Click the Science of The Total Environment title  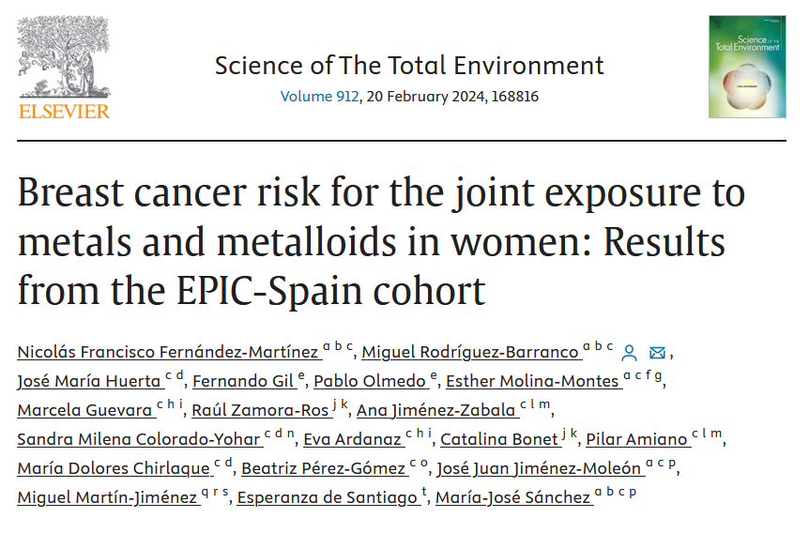coord(409,66)
